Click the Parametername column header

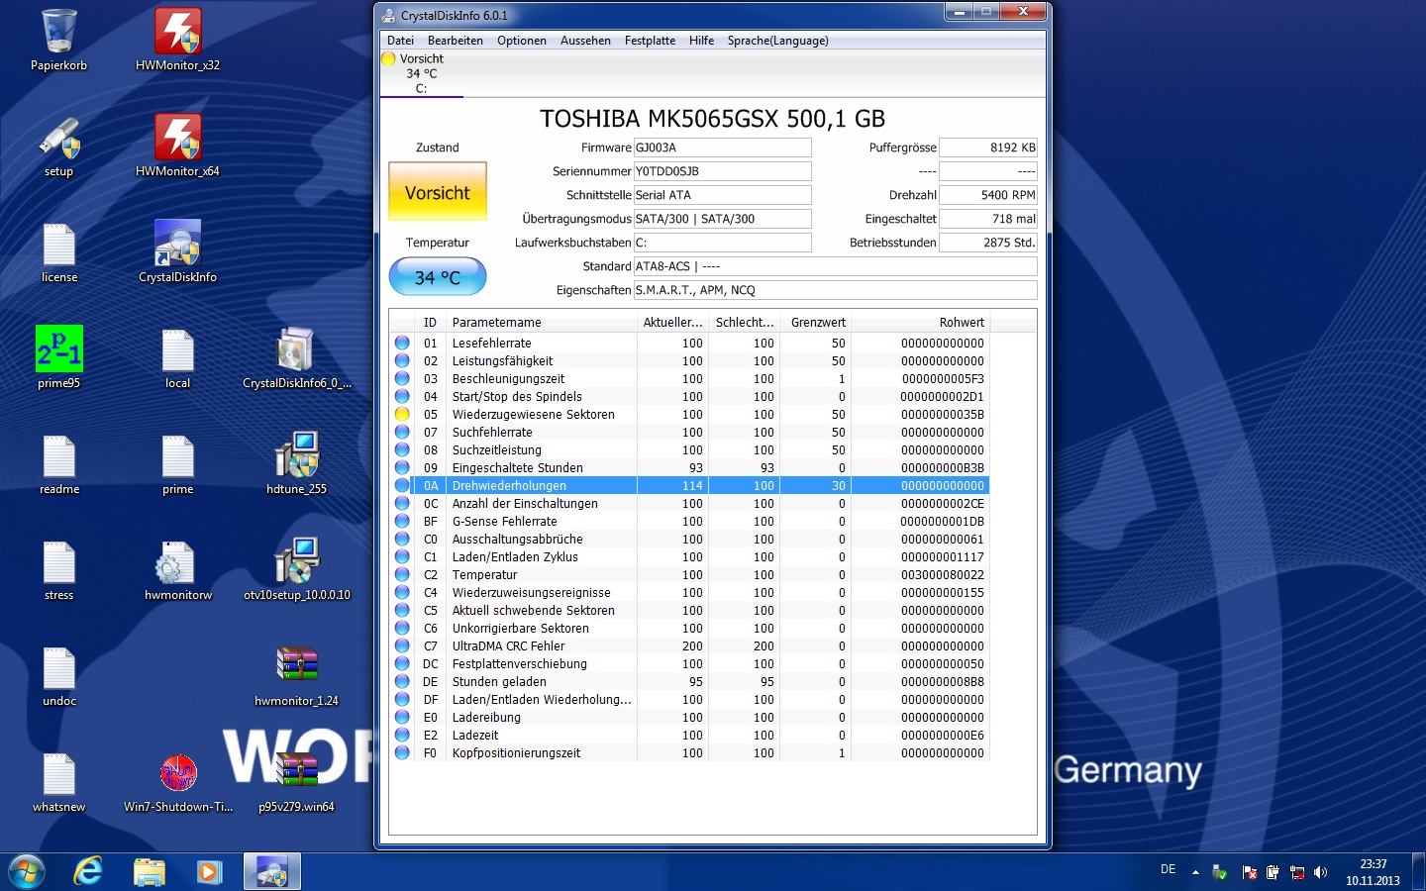(x=541, y=322)
